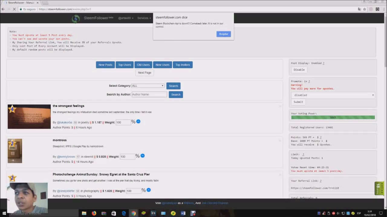
Task: Open @lukakorba author profile link
Action: [x=64, y=122]
